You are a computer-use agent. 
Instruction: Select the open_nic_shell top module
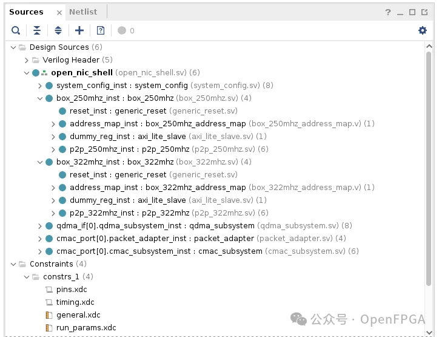pyautogui.click(x=82, y=73)
